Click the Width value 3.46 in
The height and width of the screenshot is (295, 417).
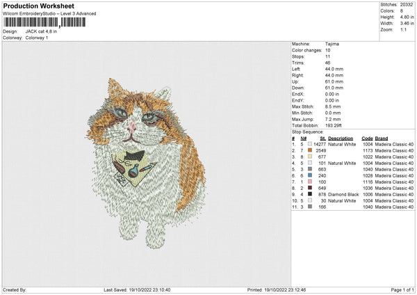(407, 24)
